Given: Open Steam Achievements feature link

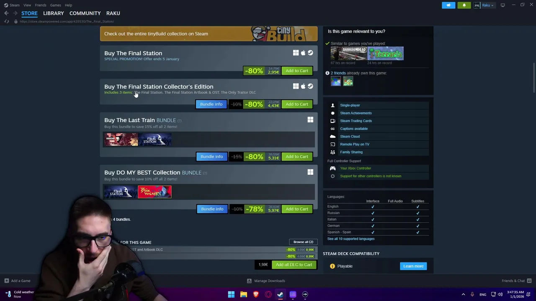Looking at the screenshot, I should click(356, 113).
